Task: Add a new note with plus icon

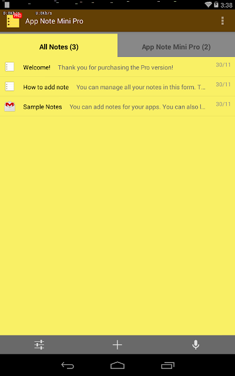Action: [117, 345]
